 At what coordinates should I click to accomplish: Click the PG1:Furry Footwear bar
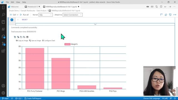coord(35,69)
